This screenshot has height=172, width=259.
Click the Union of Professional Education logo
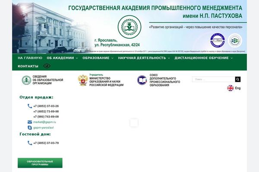[x=142, y=80]
